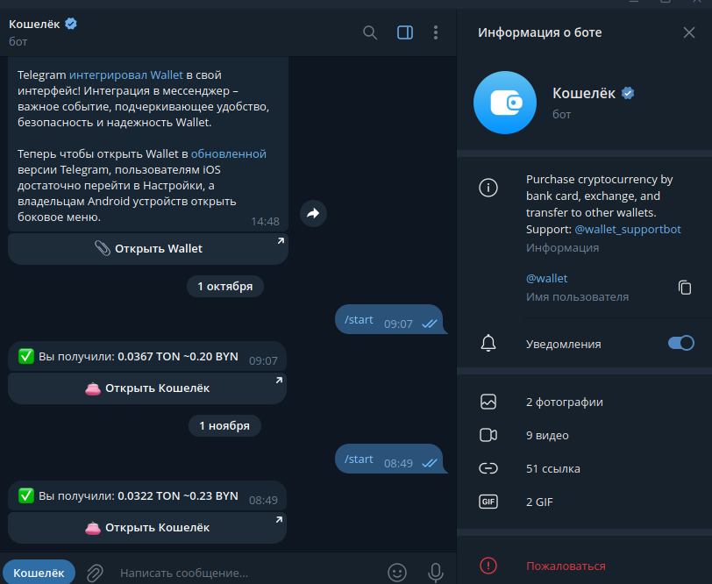This screenshot has width=712, height=584.
Task: Open the 2 GIF shared media
Action: point(584,502)
